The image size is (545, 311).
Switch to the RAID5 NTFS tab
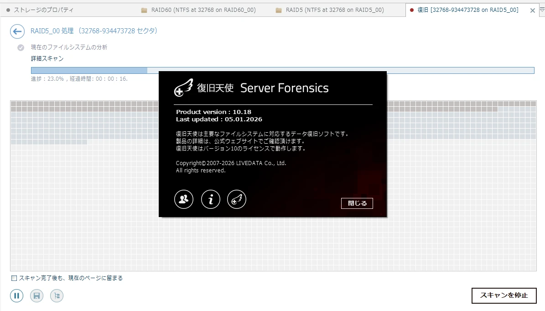tap(330, 10)
